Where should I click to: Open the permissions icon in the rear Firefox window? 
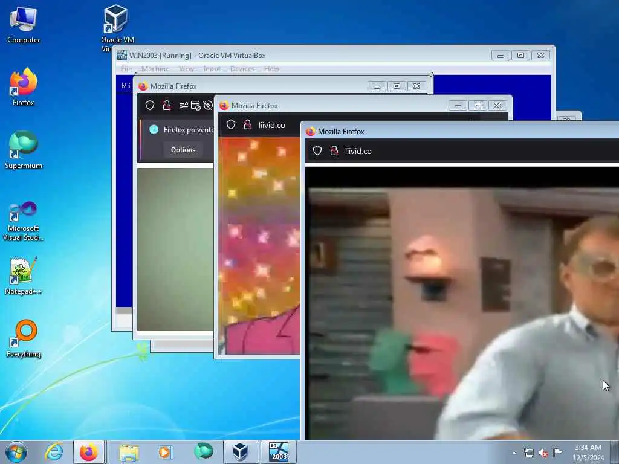[184, 105]
